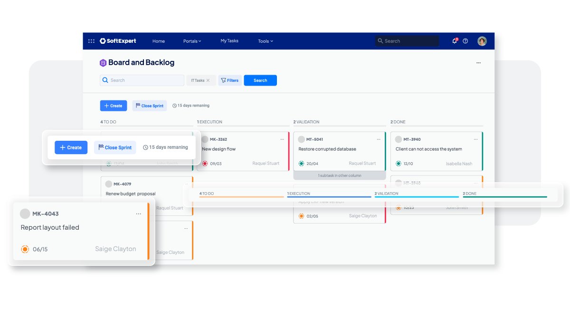Open the user profile avatar
Image resolution: width=570 pixels, height=321 pixels.
(x=482, y=41)
